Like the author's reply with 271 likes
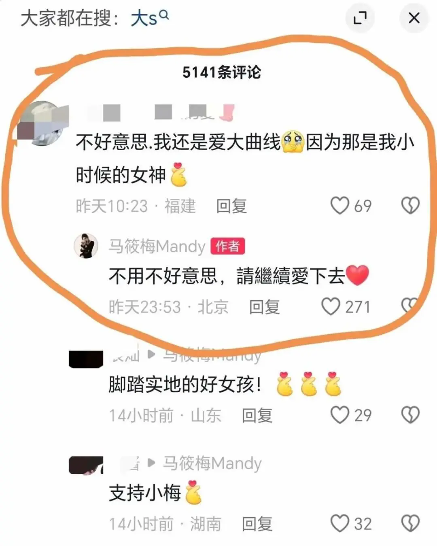 [331, 306]
